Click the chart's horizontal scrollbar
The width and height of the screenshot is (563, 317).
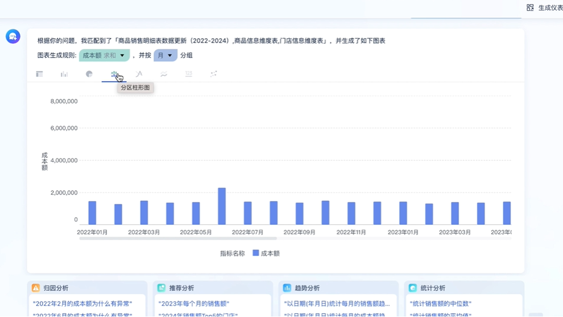[178, 238]
